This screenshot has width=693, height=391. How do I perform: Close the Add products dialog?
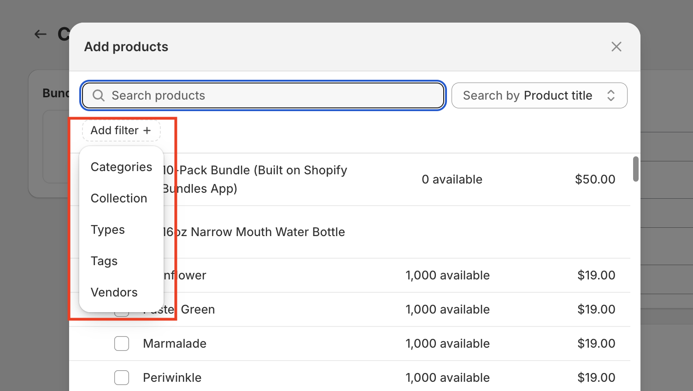point(616,47)
